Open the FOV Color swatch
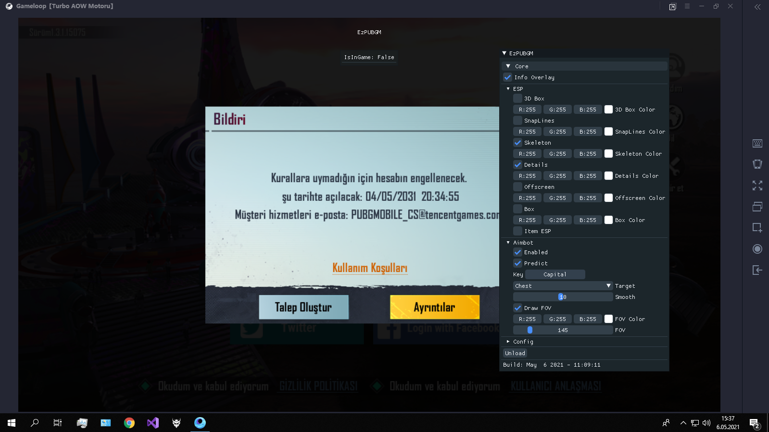 coord(608,319)
